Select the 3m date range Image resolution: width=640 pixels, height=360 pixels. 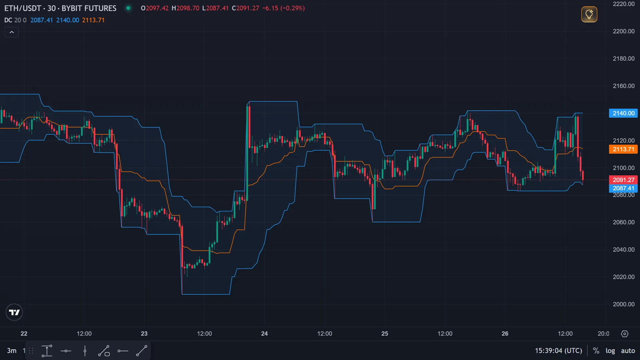12,351
